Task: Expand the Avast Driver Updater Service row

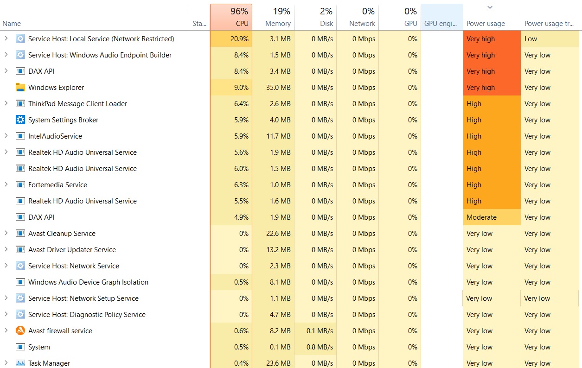Action: point(6,249)
